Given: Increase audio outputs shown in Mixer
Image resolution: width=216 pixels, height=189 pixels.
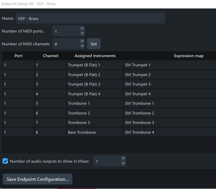Looking at the screenshot, I should tap(123, 159).
